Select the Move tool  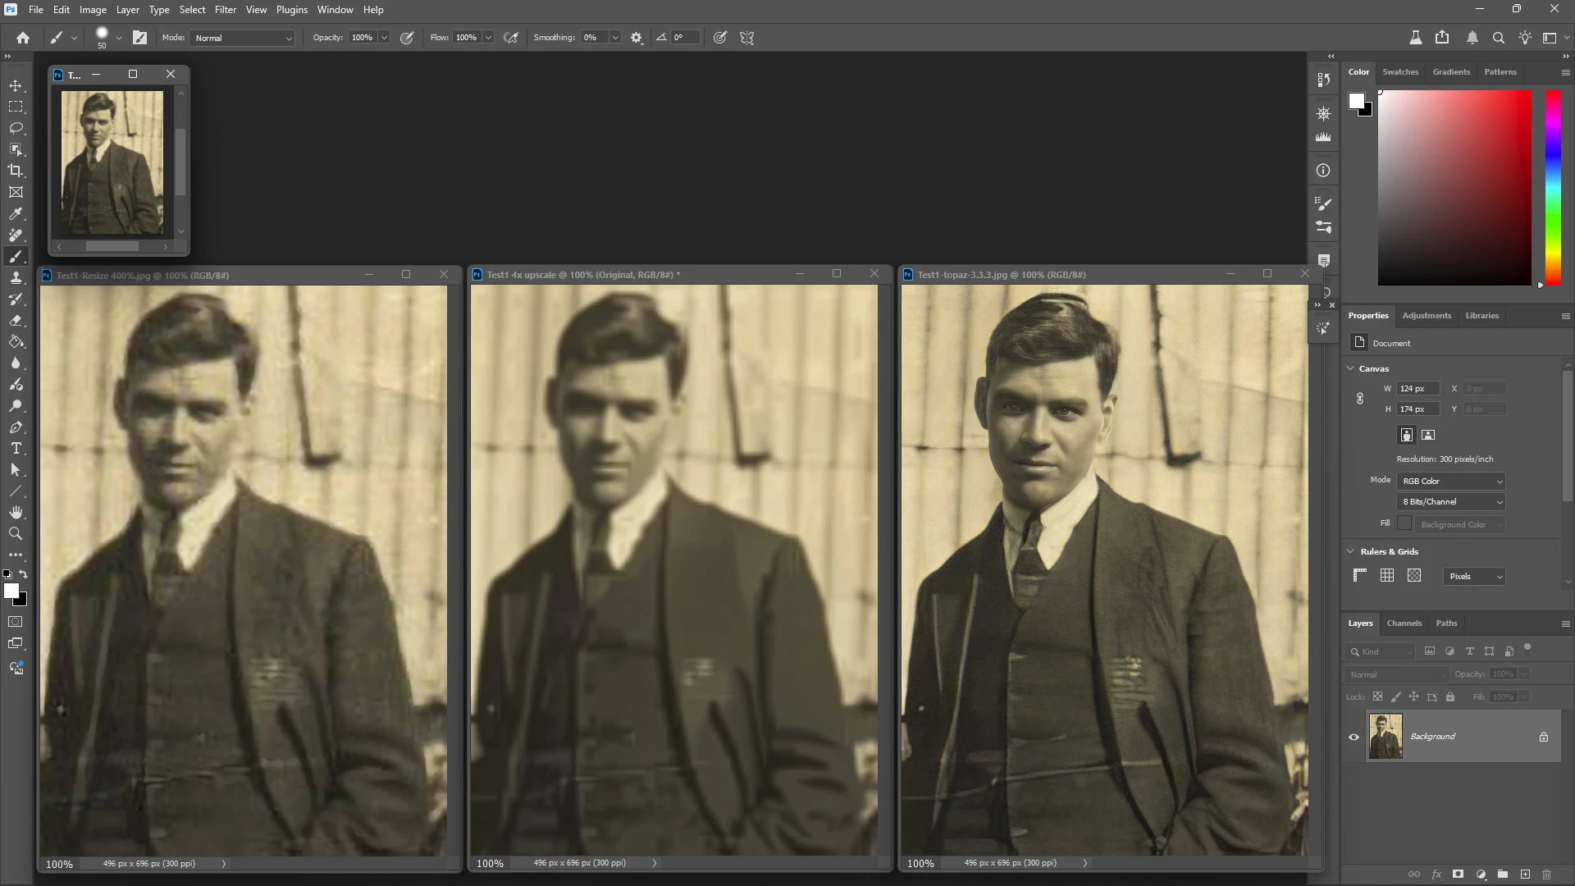tap(16, 85)
